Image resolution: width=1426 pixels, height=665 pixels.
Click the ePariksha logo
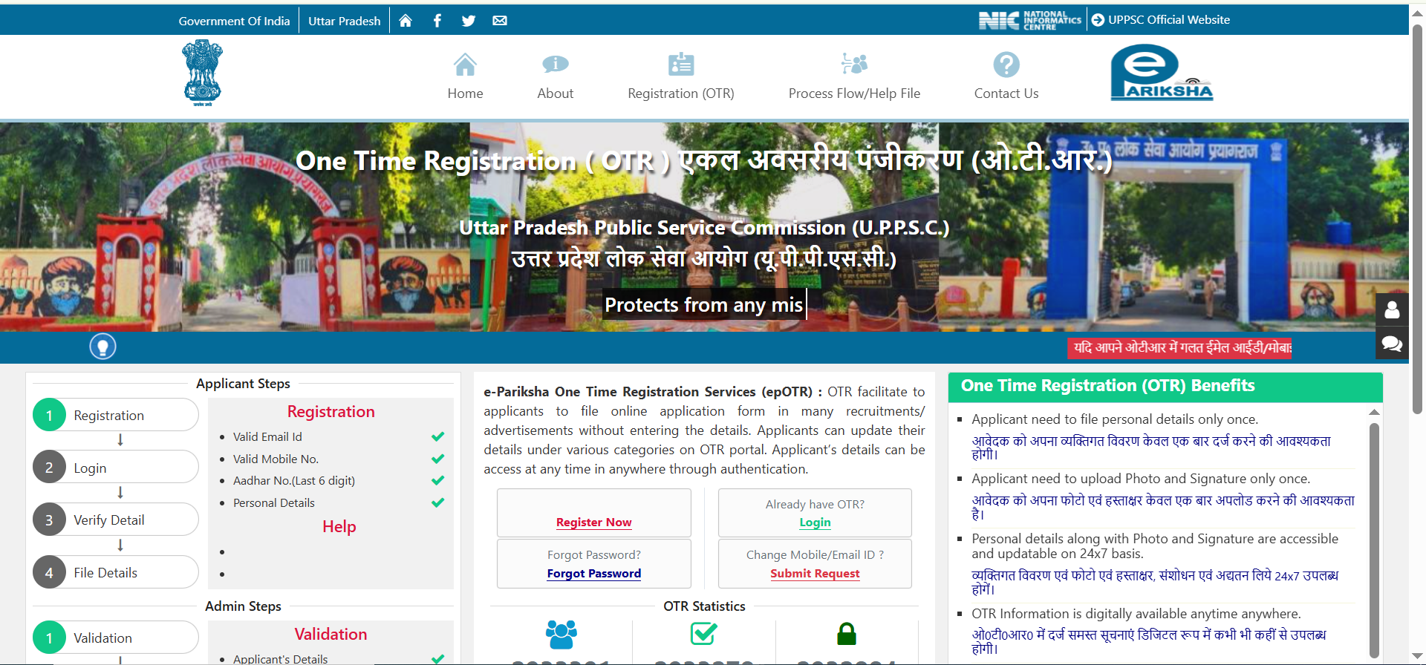(1162, 72)
